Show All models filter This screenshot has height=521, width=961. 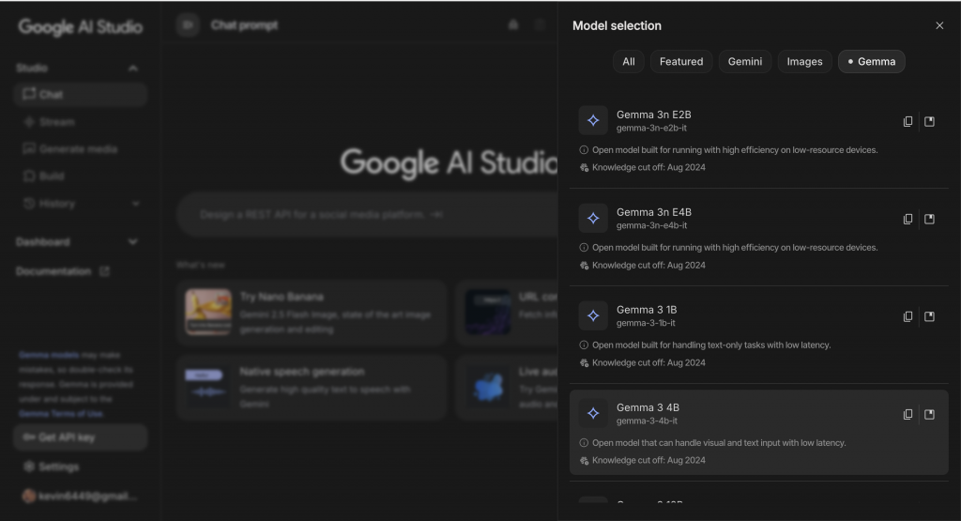pos(628,61)
